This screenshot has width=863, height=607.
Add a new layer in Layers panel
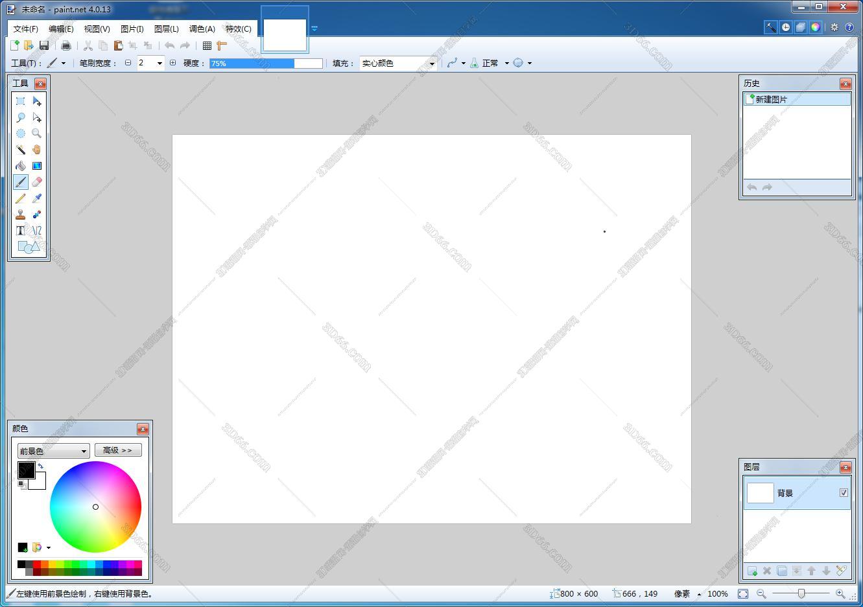tap(752, 571)
